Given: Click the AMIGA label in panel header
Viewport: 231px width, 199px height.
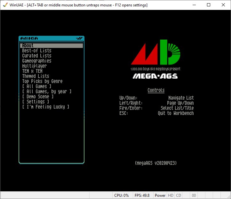Looking at the screenshot, I should [x=29, y=38].
